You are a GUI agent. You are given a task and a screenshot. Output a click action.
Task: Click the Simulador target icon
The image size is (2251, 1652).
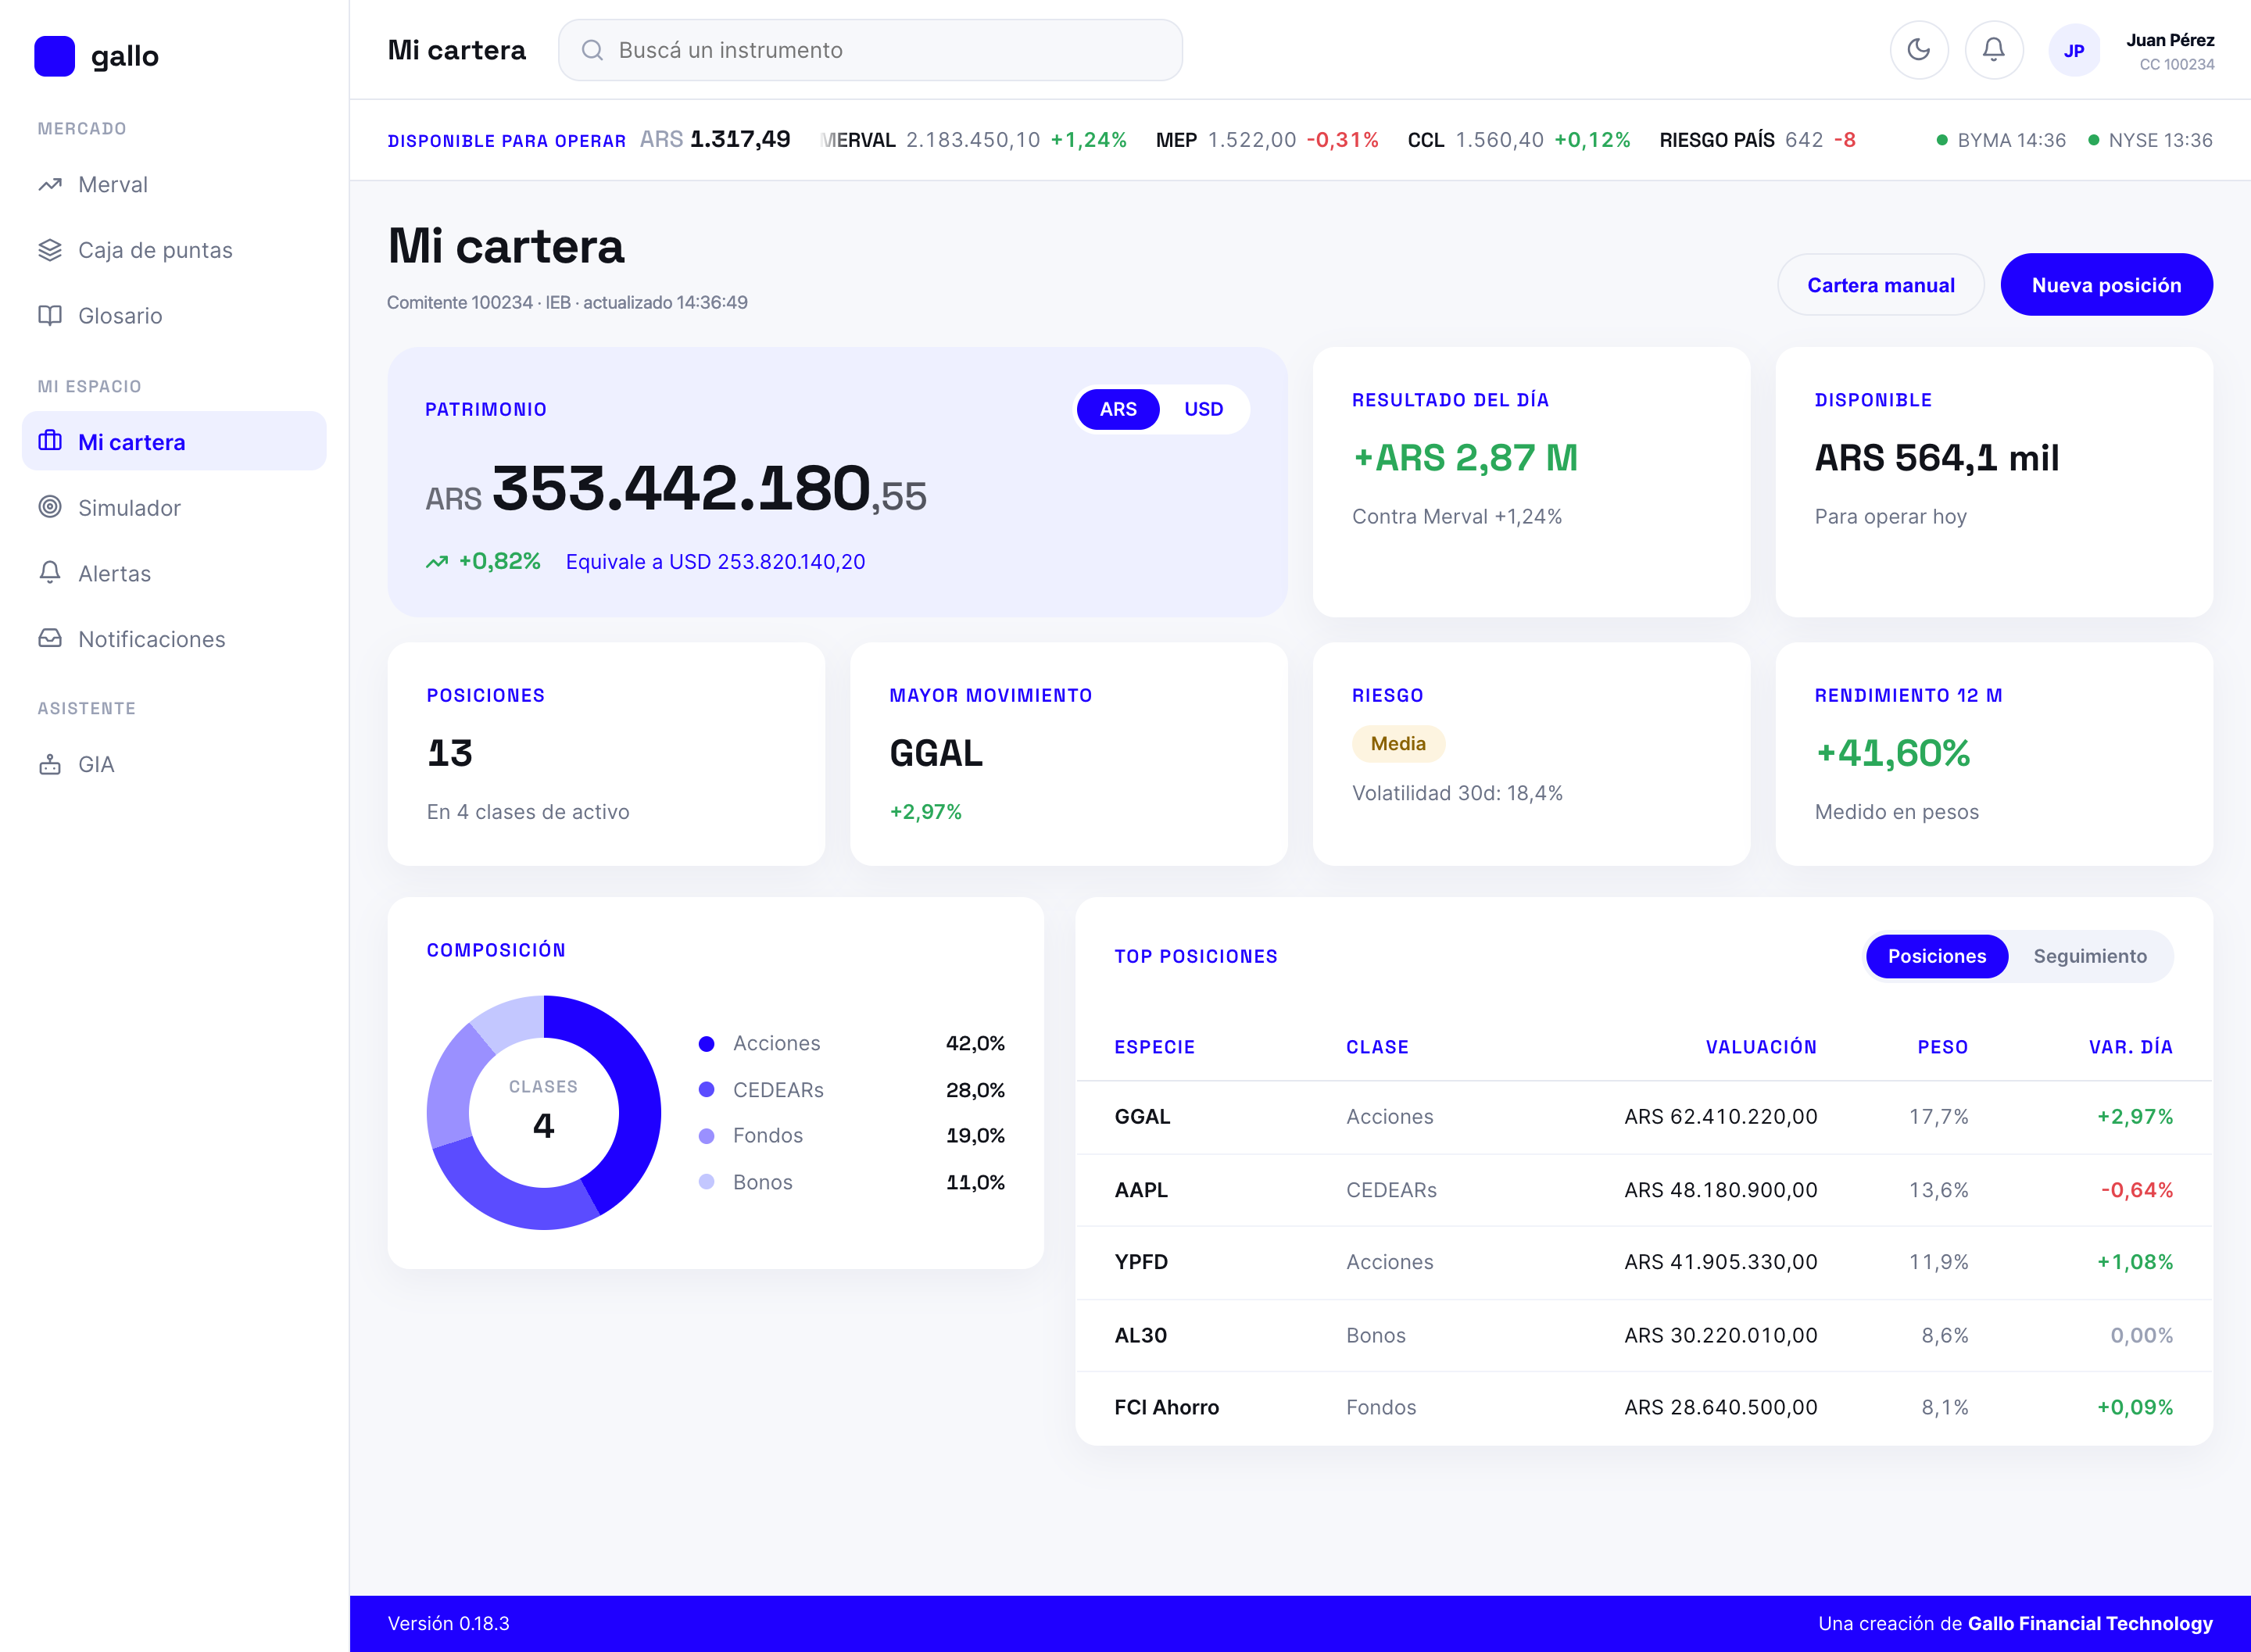point(50,507)
